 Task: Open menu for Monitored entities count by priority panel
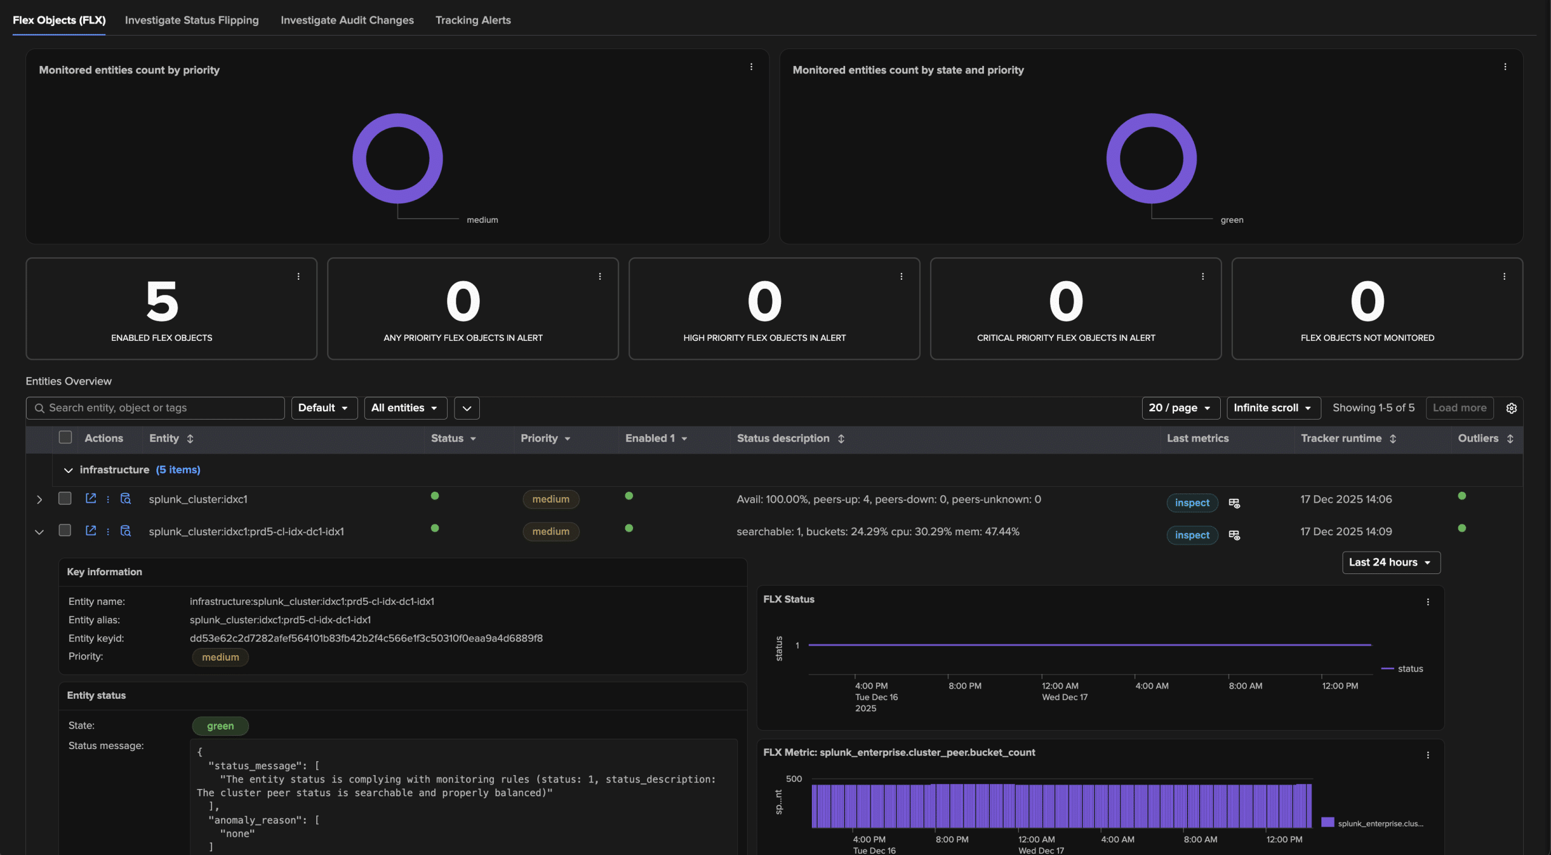click(751, 67)
